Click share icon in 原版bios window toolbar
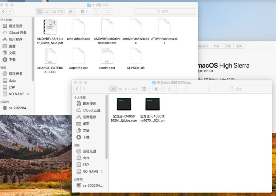The width and height of the screenshot is (276, 196). (170, 89)
